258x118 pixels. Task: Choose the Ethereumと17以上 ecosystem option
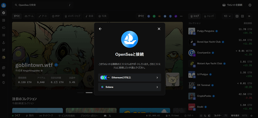[130, 77]
